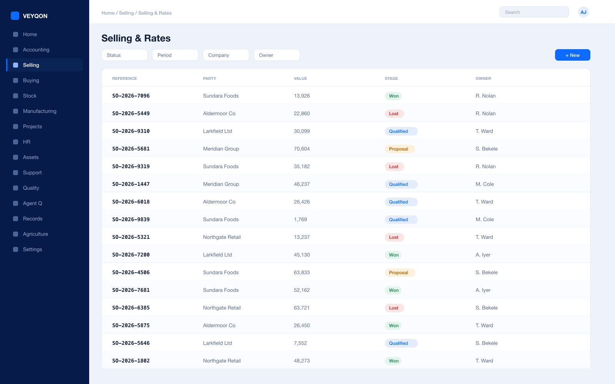Click value 26,450 in the table
The width and height of the screenshot is (615, 384).
(x=302, y=325)
